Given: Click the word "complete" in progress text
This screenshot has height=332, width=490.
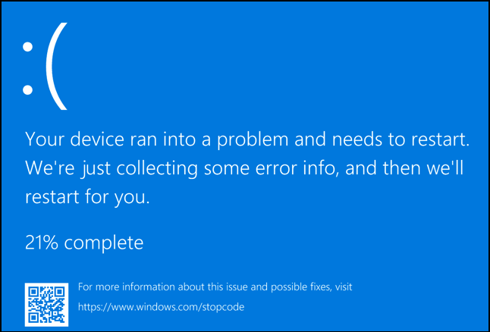Looking at the screenshot, I should [105, 243].
